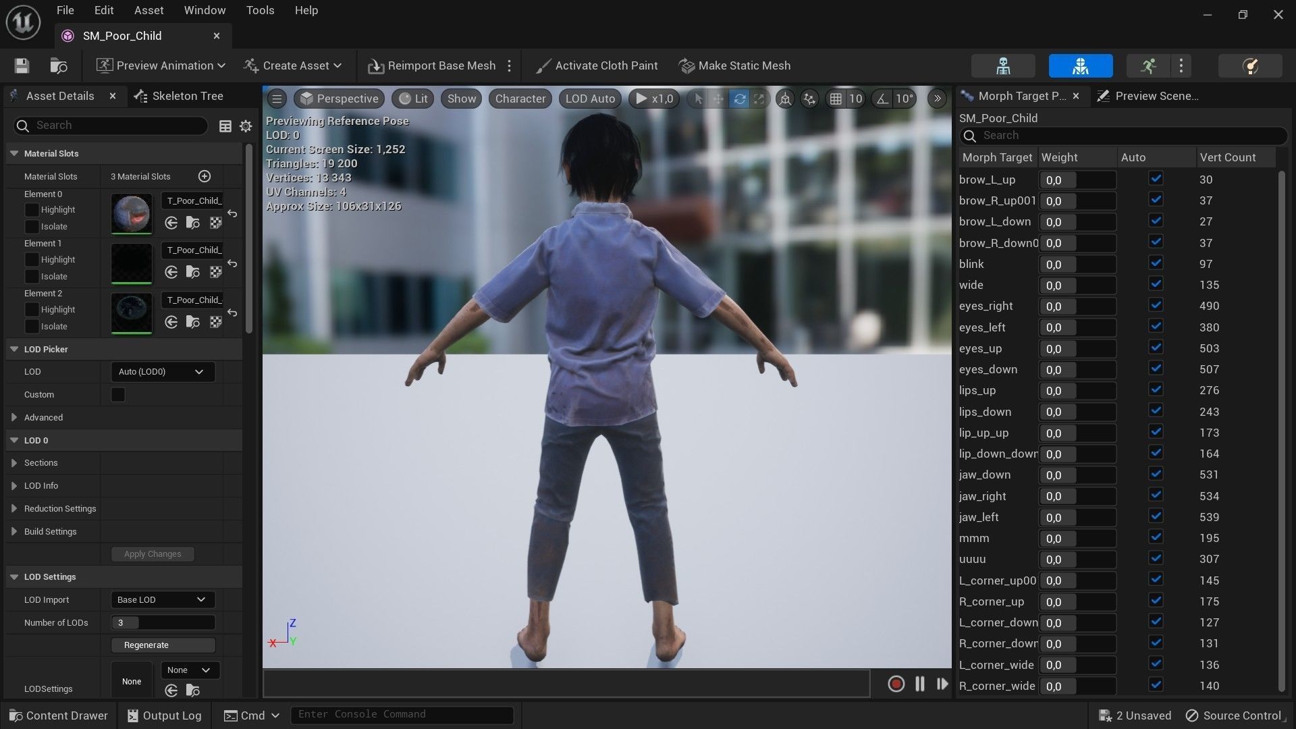
Task: Open the Create Asset dropdown
Action: point(293,65)
